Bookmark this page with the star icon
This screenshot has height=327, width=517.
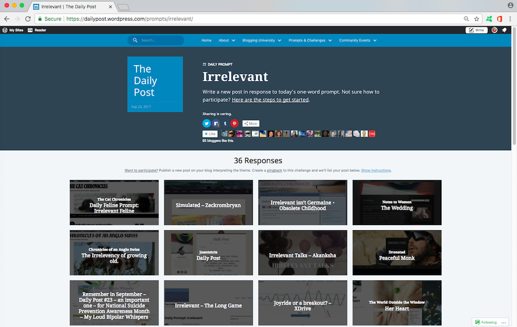tap(476, 19)
